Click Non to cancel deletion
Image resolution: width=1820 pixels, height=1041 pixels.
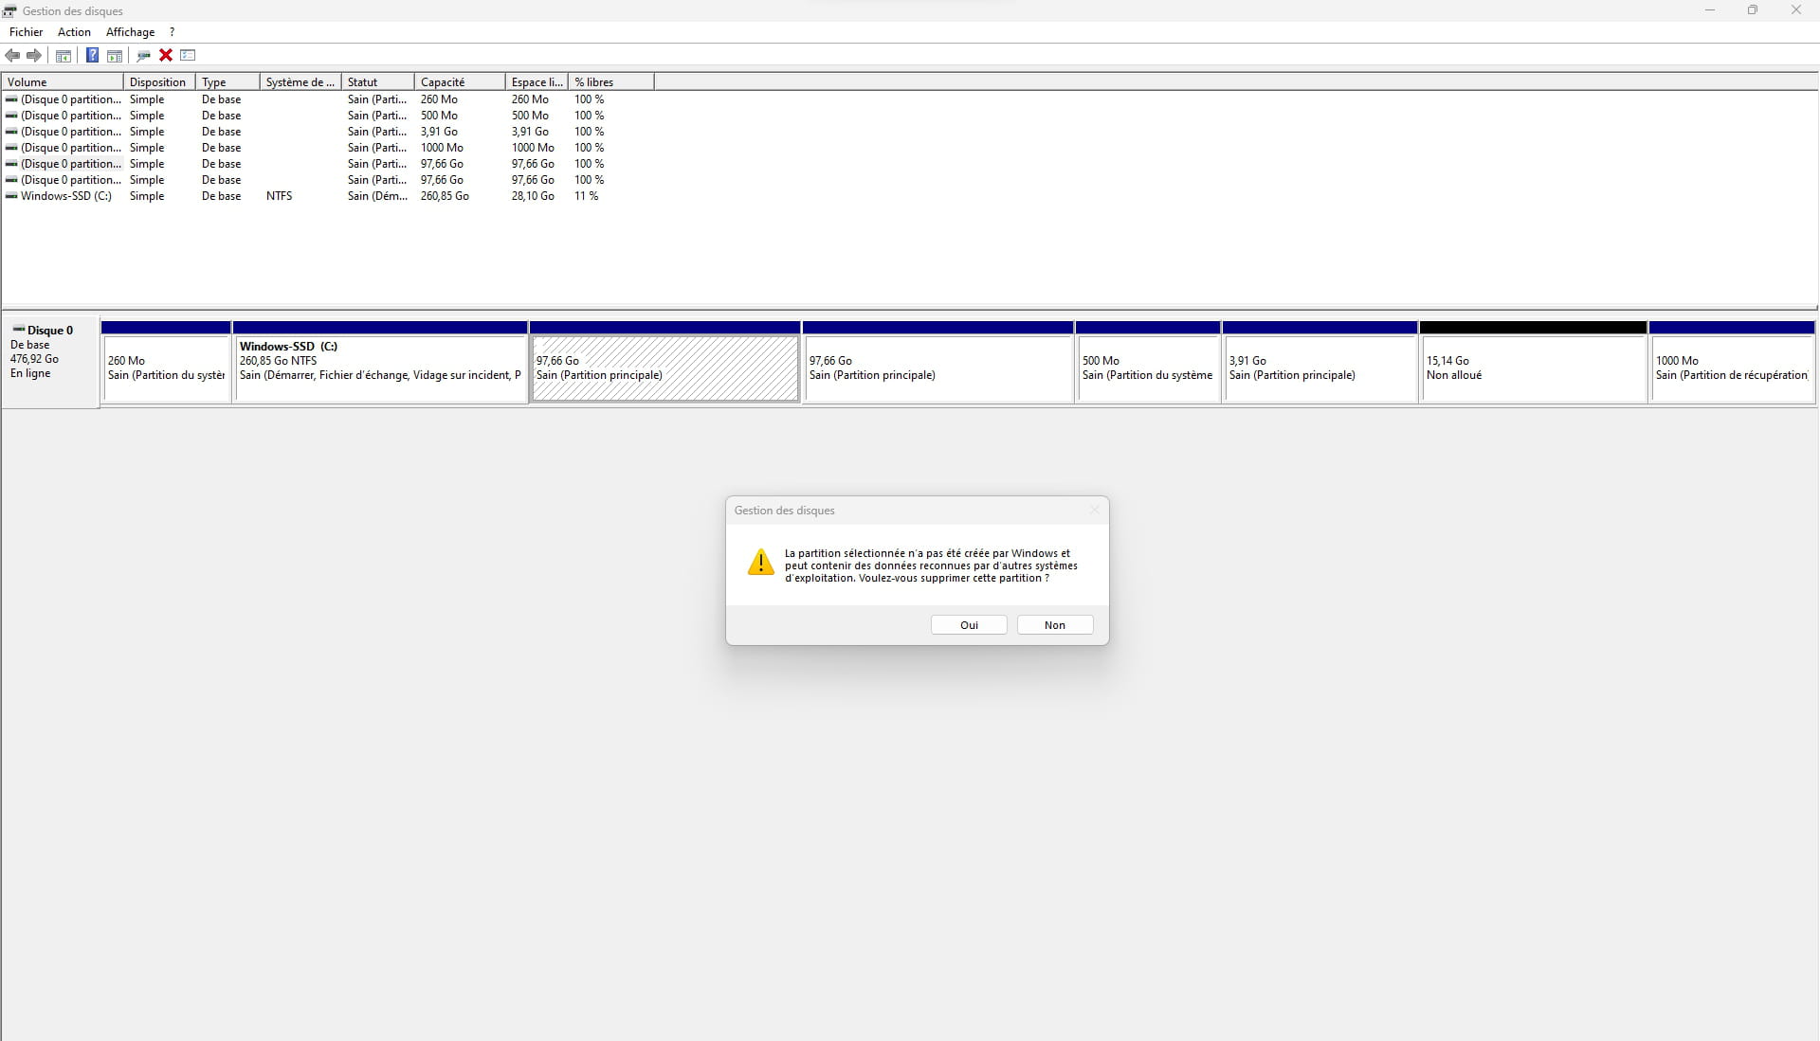coord(1054,625)
